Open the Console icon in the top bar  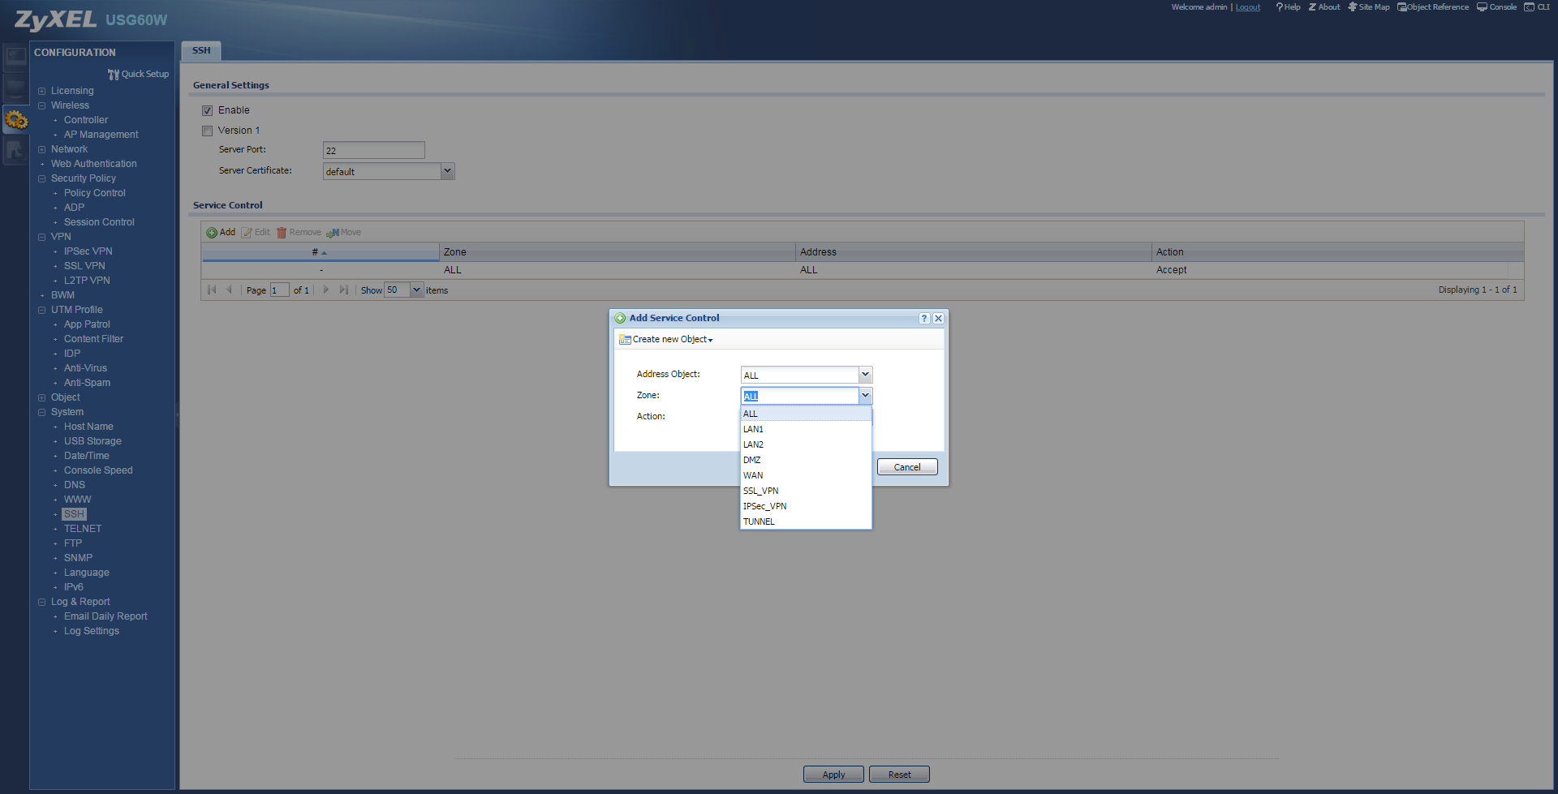click(x=1482, y=7)
